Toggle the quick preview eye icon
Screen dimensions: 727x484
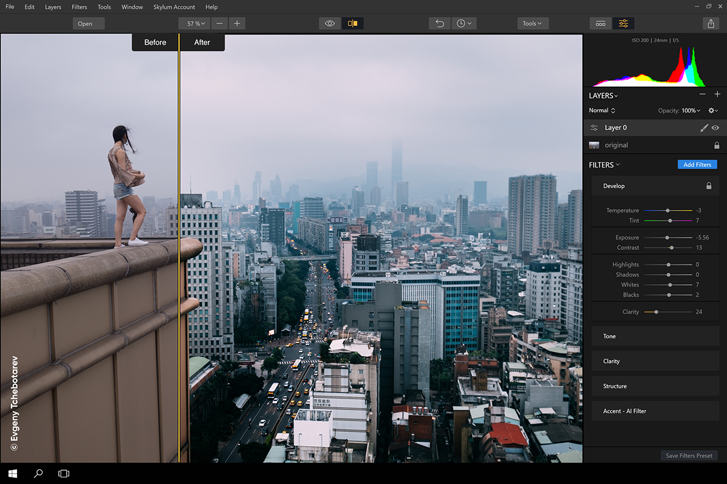click(x=330, y=24)
